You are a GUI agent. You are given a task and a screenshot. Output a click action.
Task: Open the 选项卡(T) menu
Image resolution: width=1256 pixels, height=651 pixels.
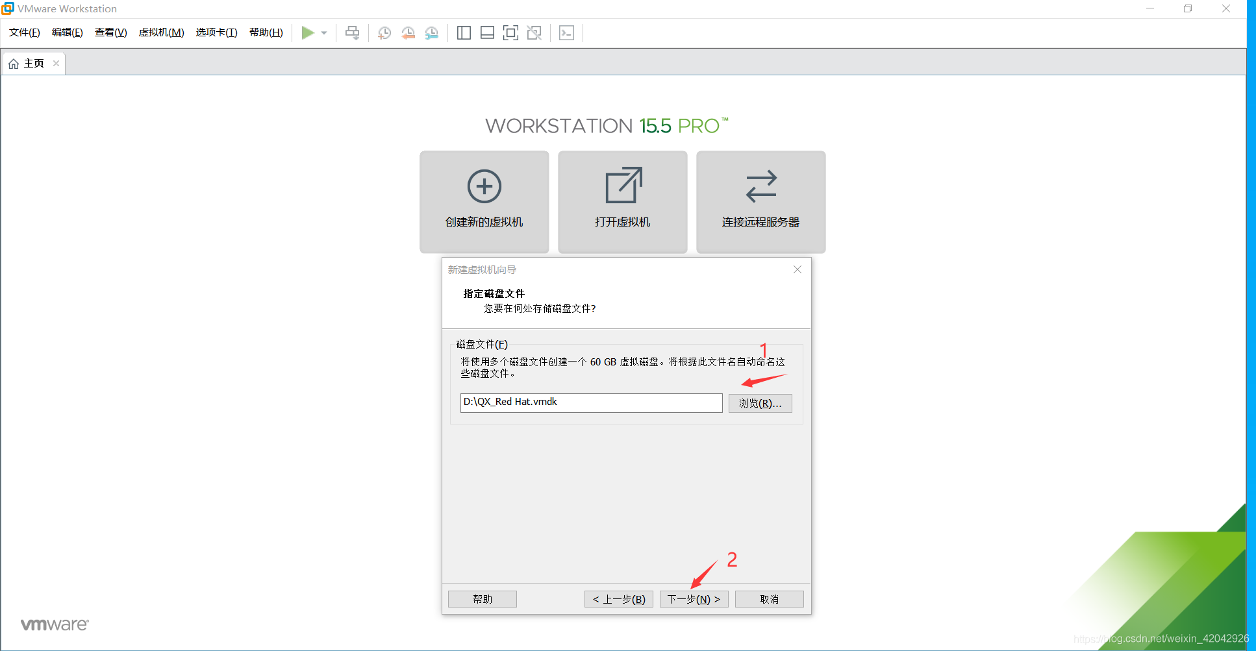(x=217, y=32)
